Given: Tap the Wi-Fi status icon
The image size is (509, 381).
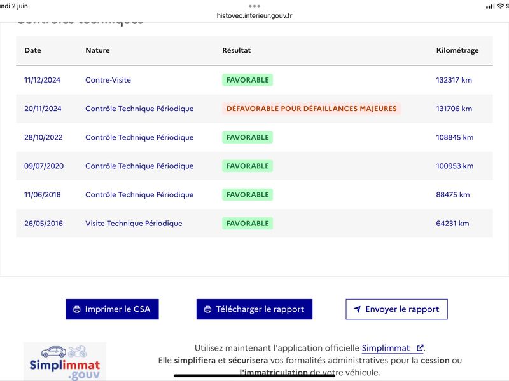Looking at the screenshot, I should coord(500,6).
